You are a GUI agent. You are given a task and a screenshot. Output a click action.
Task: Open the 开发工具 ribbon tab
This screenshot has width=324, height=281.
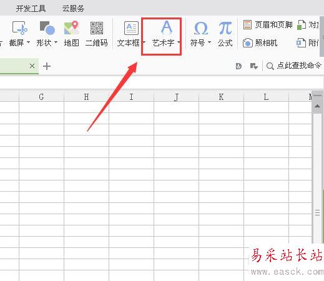click(x=31, y=9)
